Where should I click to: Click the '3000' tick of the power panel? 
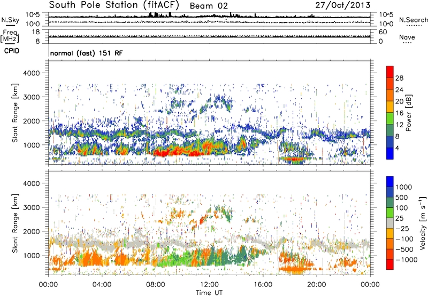pyautogui.click(x=32, y=97)
